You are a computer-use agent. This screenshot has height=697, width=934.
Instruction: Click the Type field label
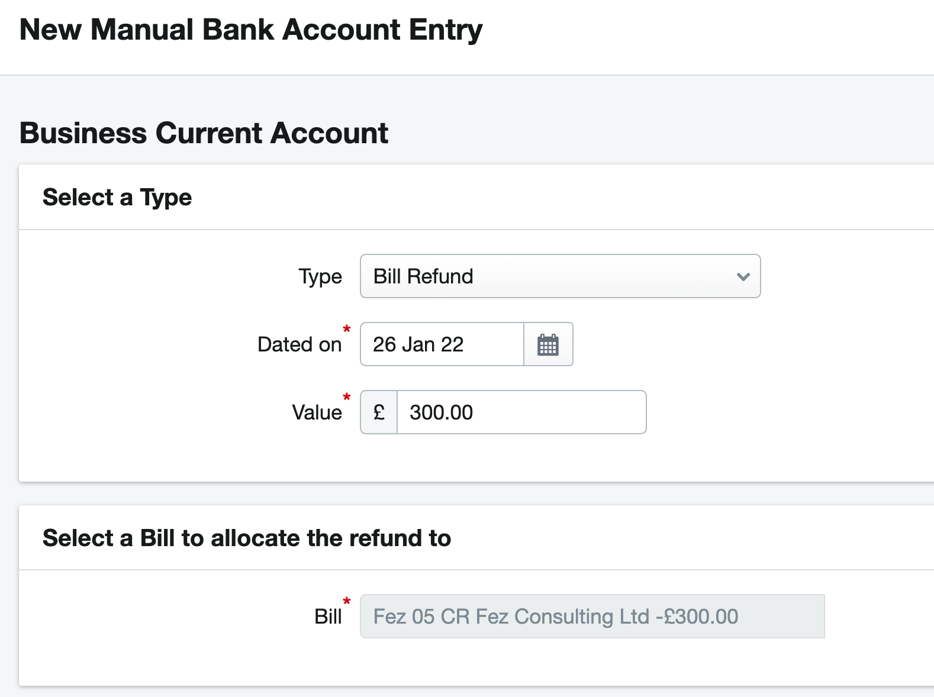point(320,276)
